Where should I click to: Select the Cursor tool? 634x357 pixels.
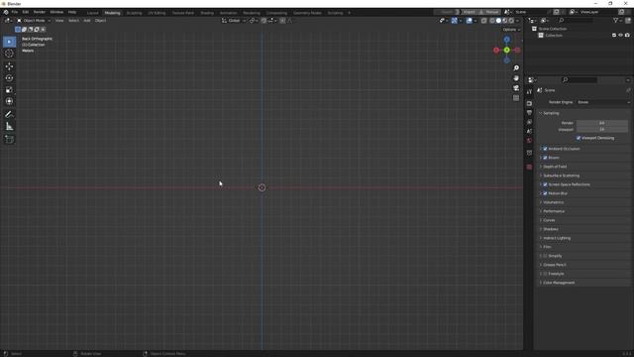[x=9, y=53]
